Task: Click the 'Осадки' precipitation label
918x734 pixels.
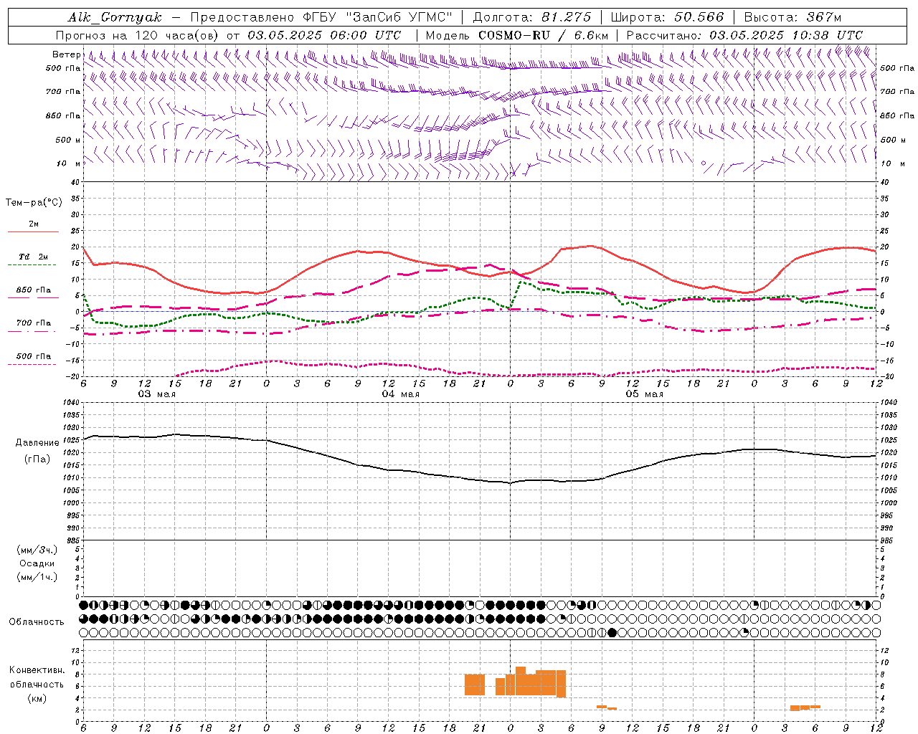Action: [37, 563]
